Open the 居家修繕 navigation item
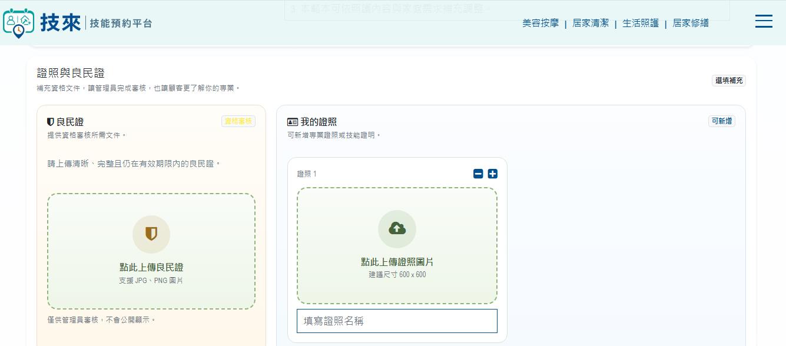 pos(691,23)
